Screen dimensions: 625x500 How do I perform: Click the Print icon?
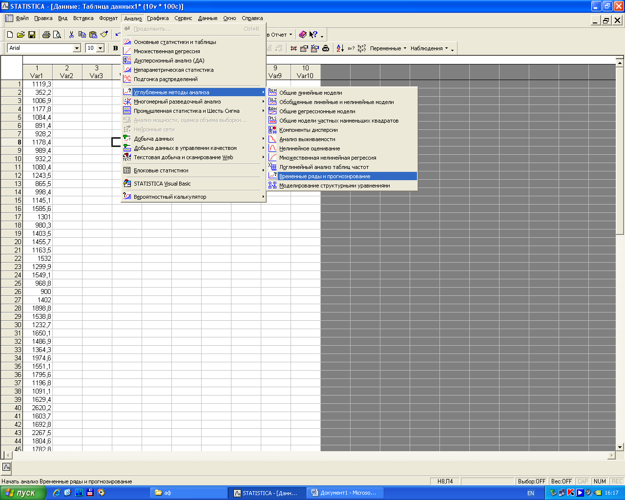click(x=46, y=35)
